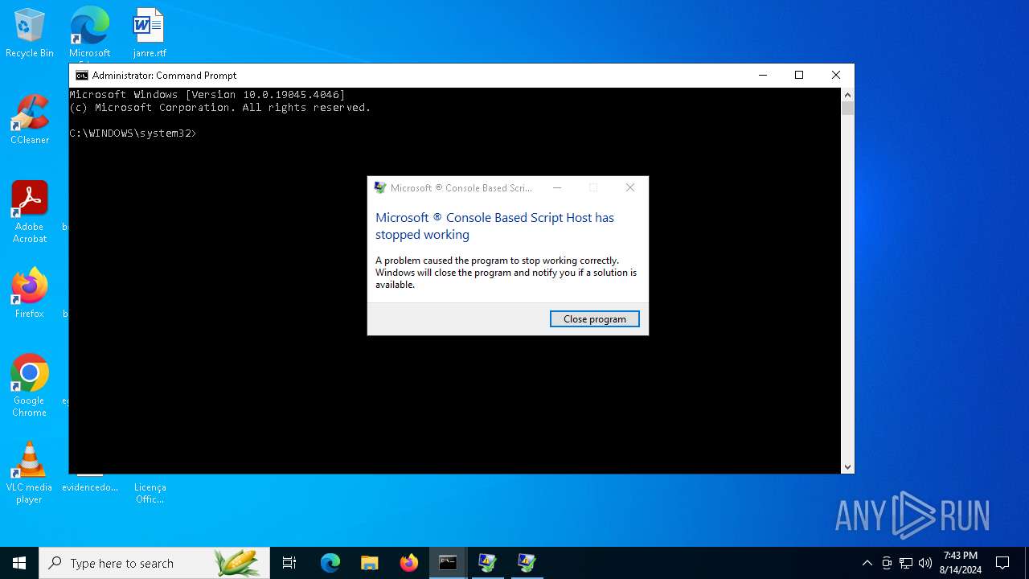This screenshot has height=579, width=1029.
Task: Open the Windows Start menu
Action: (19, 563)
